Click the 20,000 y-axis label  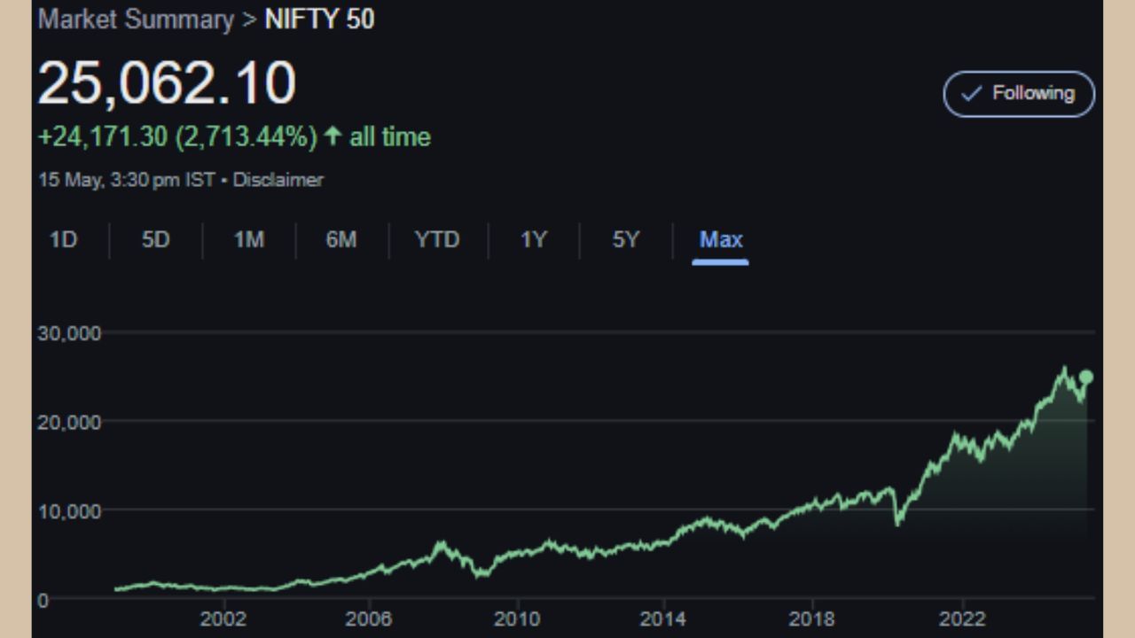pos(69,422)
